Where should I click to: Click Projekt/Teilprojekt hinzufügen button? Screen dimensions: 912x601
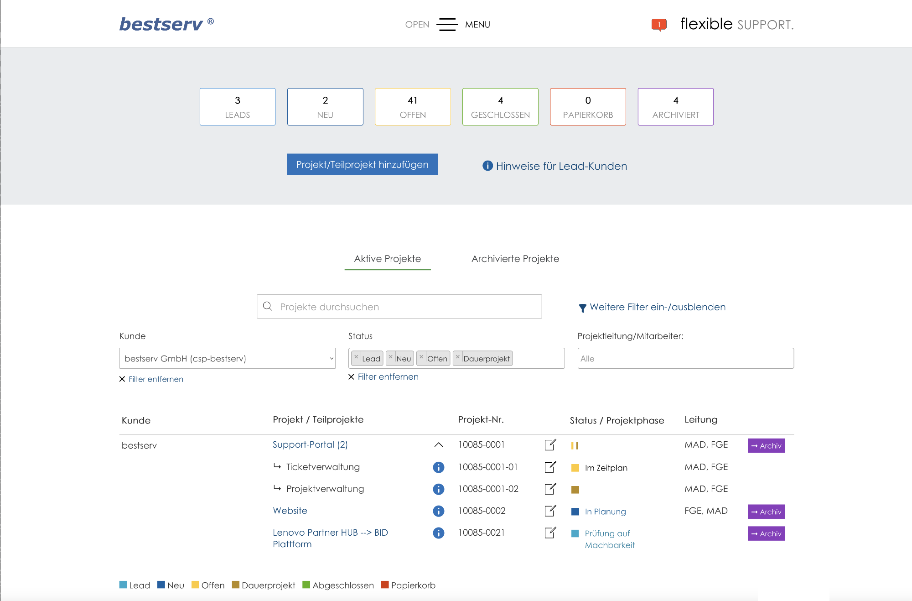363,164
